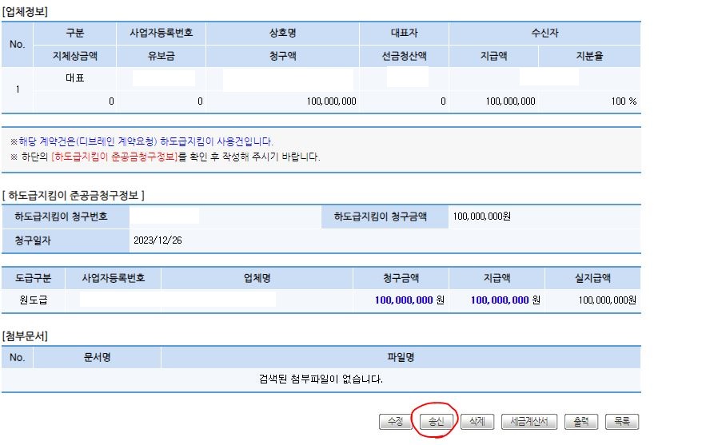Go back with the 목록 button

[x=622, y=422]
